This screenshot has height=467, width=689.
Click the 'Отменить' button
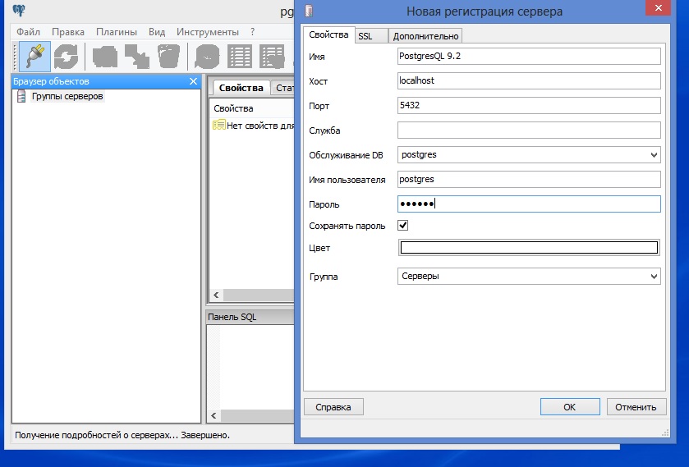[636, 406]
